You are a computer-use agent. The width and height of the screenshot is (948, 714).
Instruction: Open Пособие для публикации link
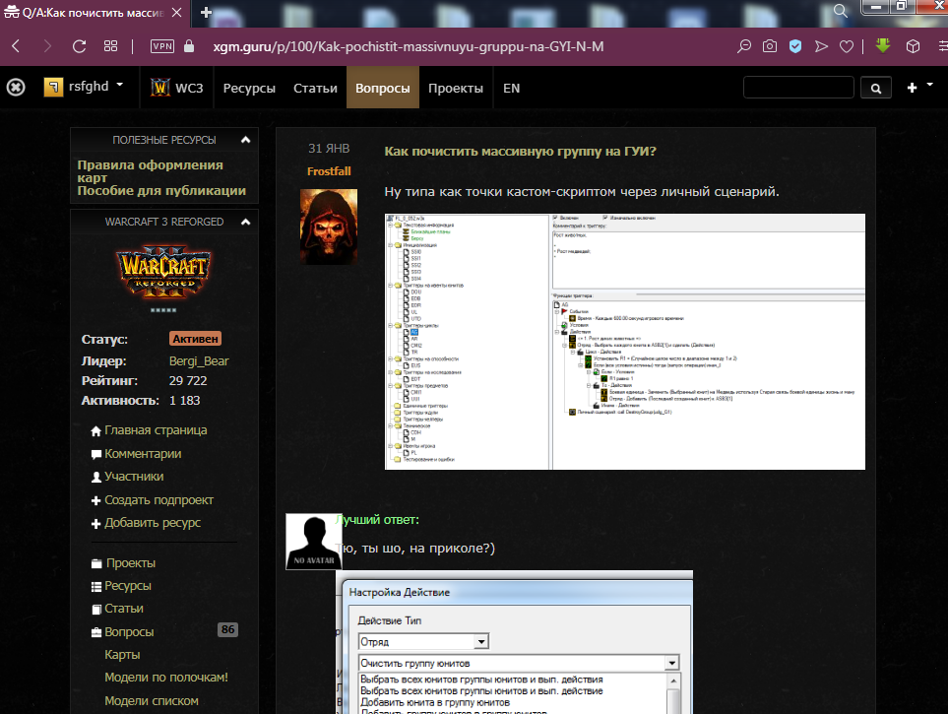(161, 191)
